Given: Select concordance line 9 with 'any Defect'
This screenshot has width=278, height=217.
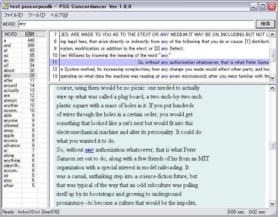Looking at the screenshot, I should 159,48.
